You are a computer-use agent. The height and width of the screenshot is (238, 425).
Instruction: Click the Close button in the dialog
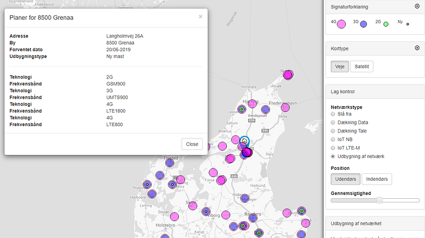(192, 144)
